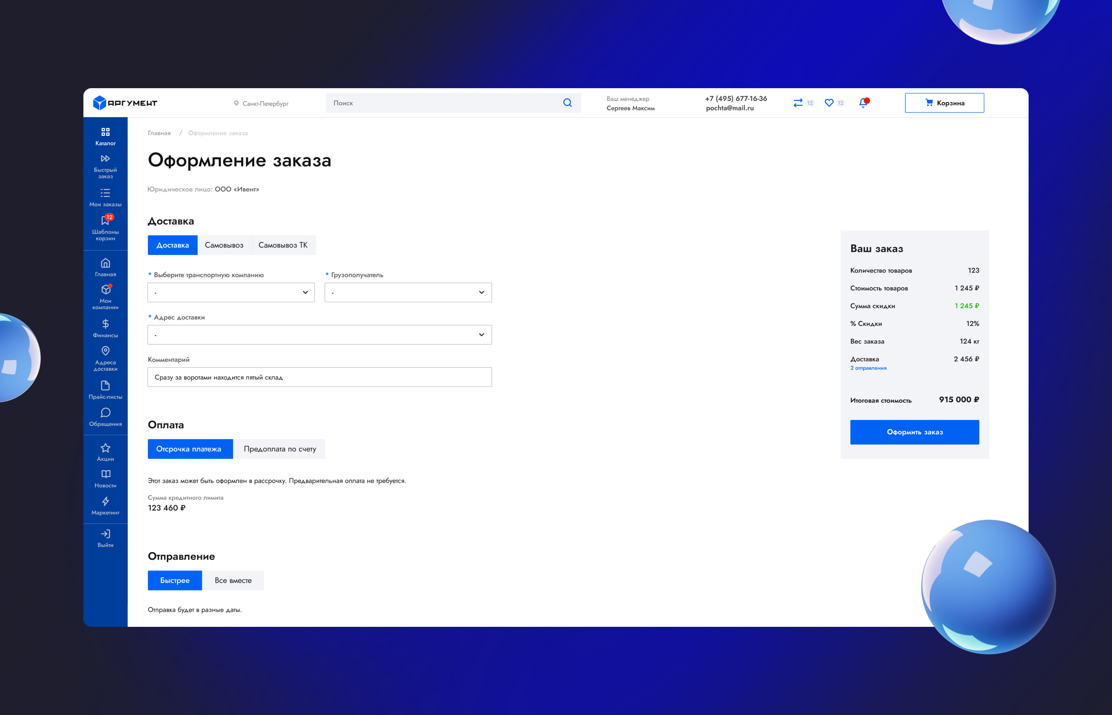1112x715 pixels.
Task: Open the Каталог grid icon in sidebar
Action: coord(105,132)
